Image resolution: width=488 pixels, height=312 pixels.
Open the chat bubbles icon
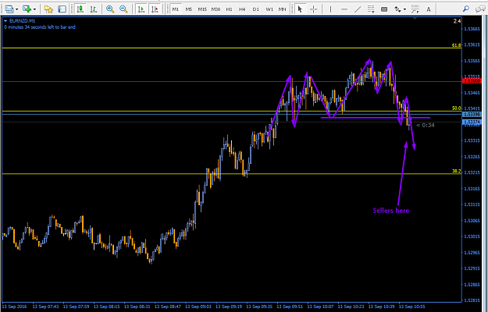(480, 9)
